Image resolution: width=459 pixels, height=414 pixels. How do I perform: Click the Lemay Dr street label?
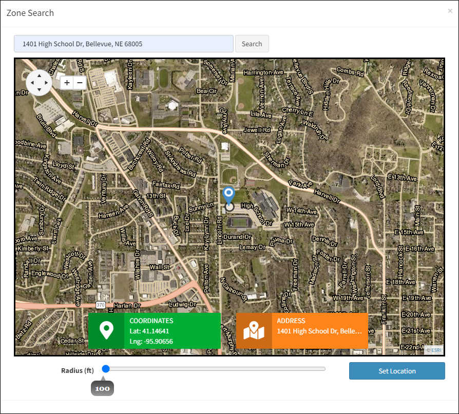click(252, 247)
